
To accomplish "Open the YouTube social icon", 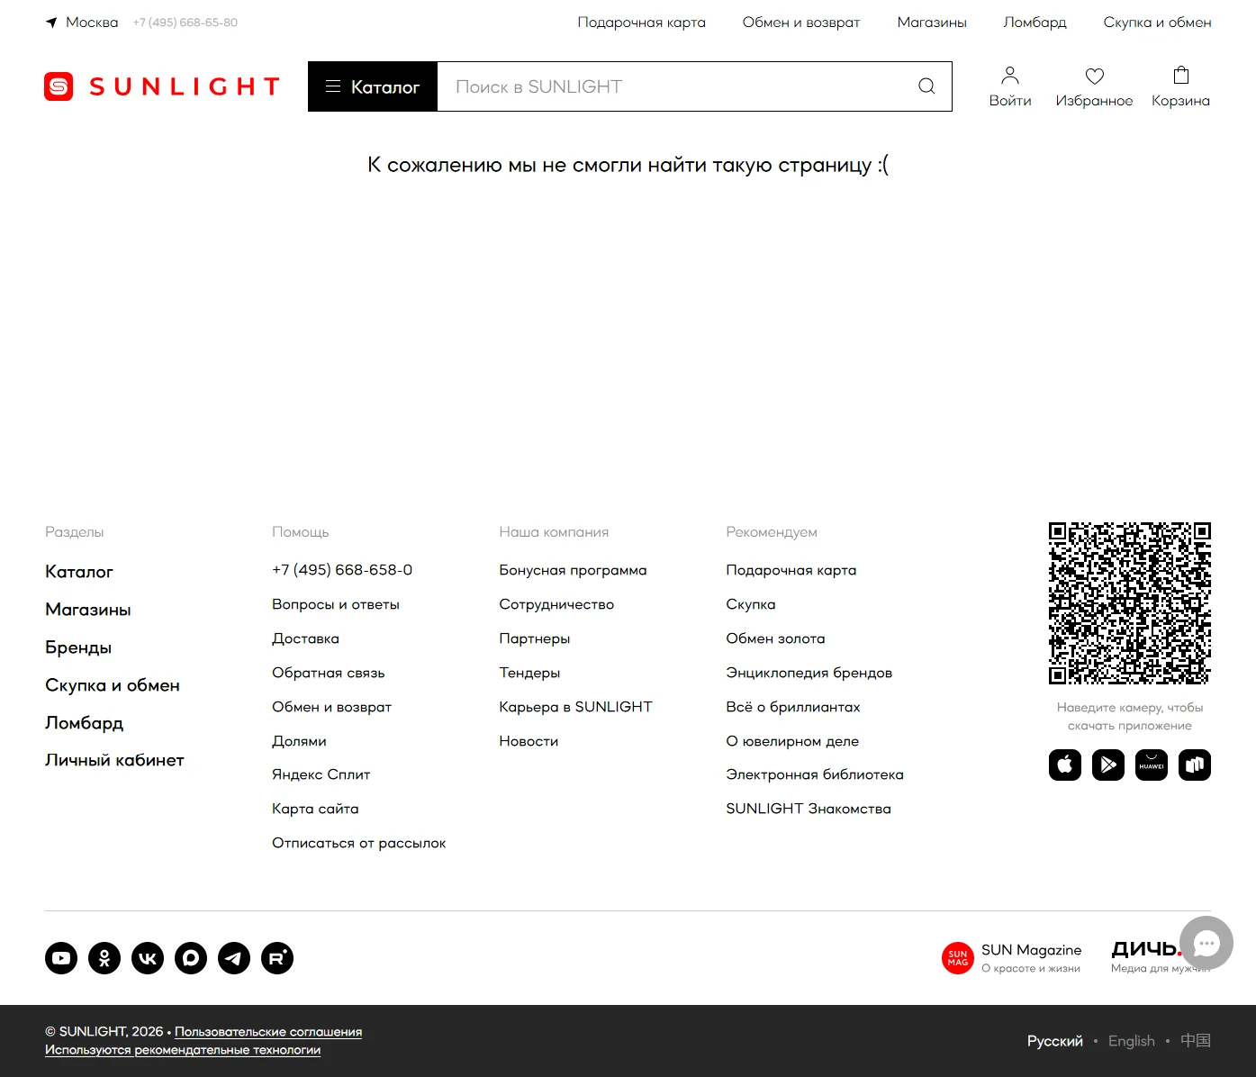I will 61,958.
